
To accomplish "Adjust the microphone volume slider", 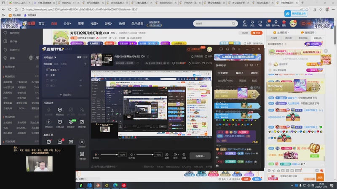I will click(109, 155).
